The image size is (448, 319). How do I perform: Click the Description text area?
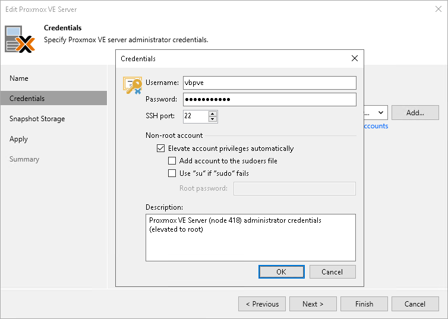coord(251,238)
